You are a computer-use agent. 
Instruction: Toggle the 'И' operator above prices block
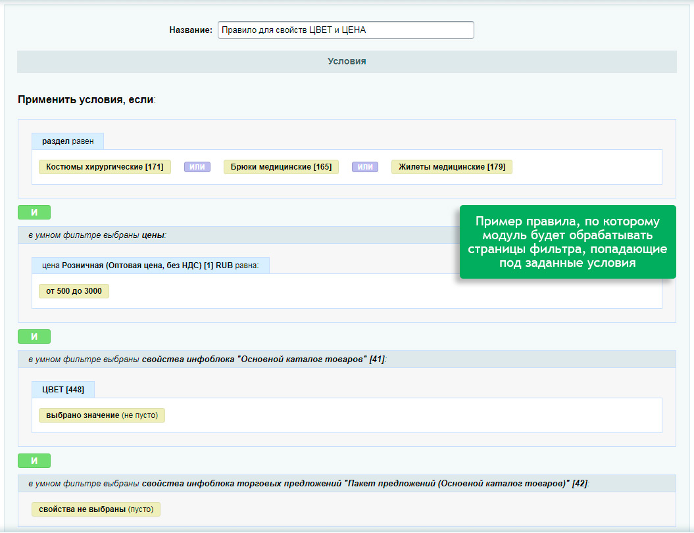(34, 212)
